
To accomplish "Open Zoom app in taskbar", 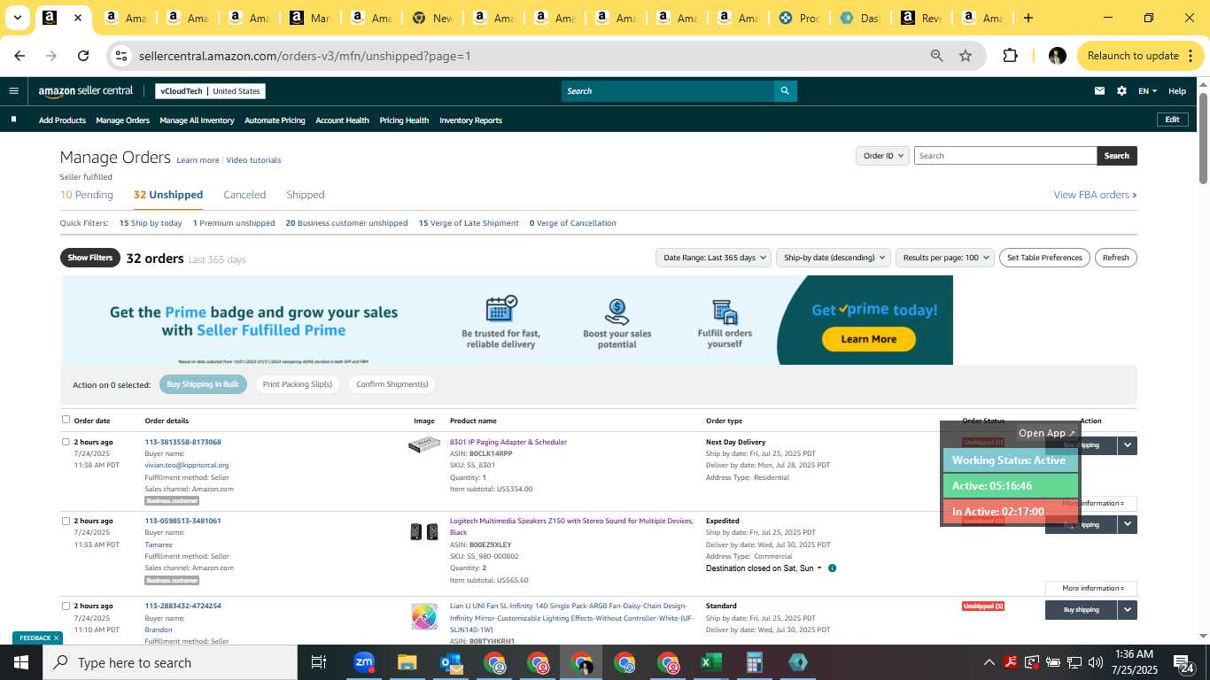I will coord(363,662).
